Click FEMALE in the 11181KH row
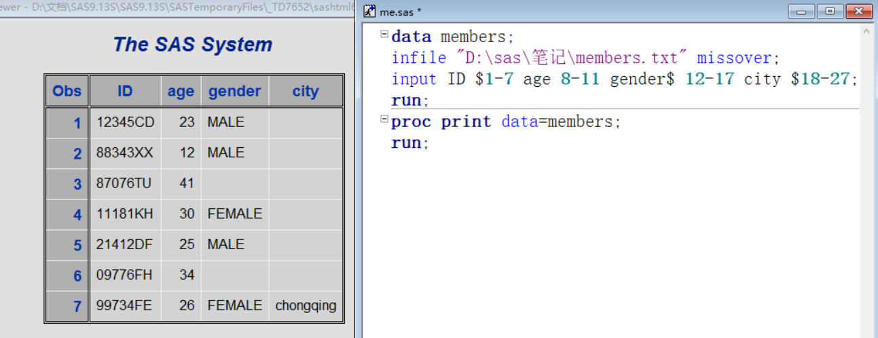 coord(234,214)
